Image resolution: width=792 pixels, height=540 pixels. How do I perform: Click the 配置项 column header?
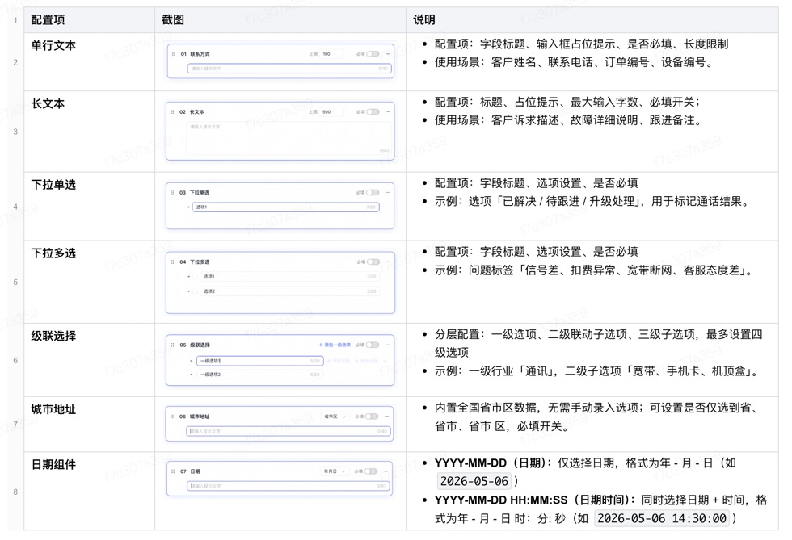click(x=48, y=19)
